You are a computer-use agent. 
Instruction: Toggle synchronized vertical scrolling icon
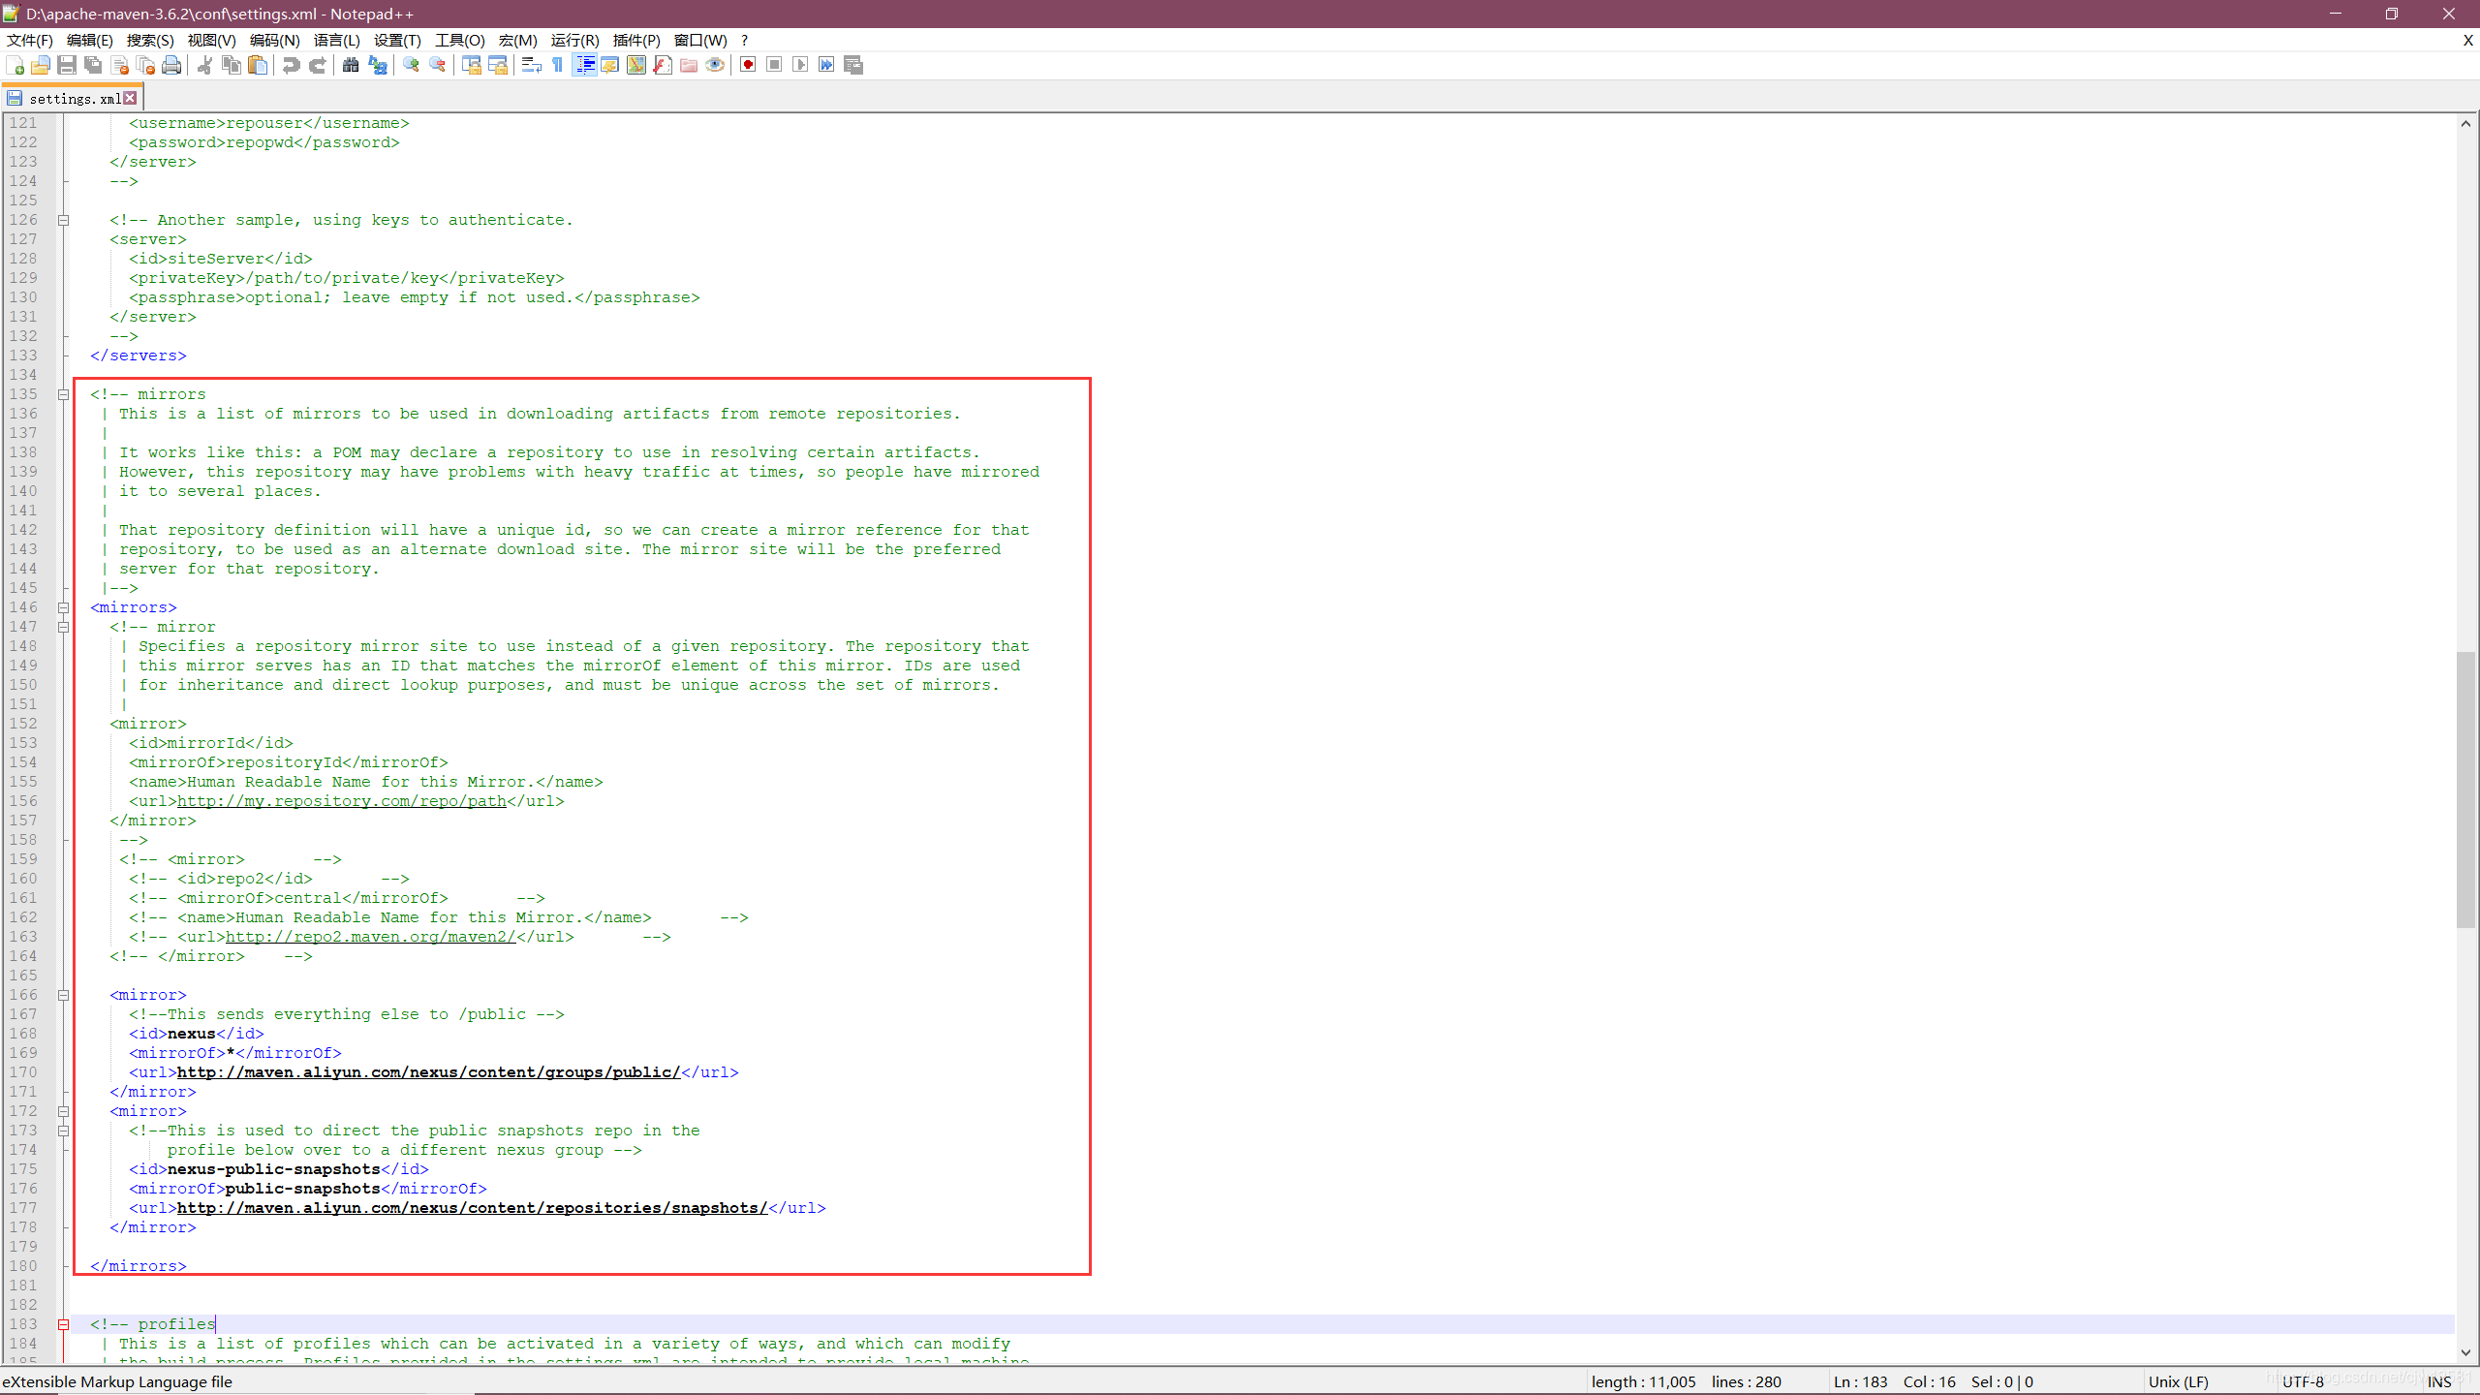pos(472,65)
